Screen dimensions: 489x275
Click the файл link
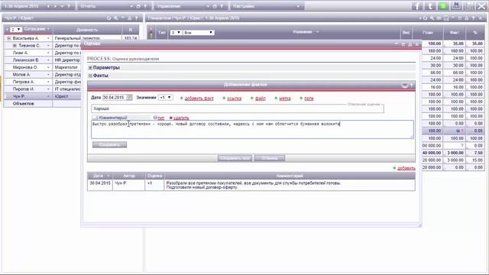tap(260, 99)
